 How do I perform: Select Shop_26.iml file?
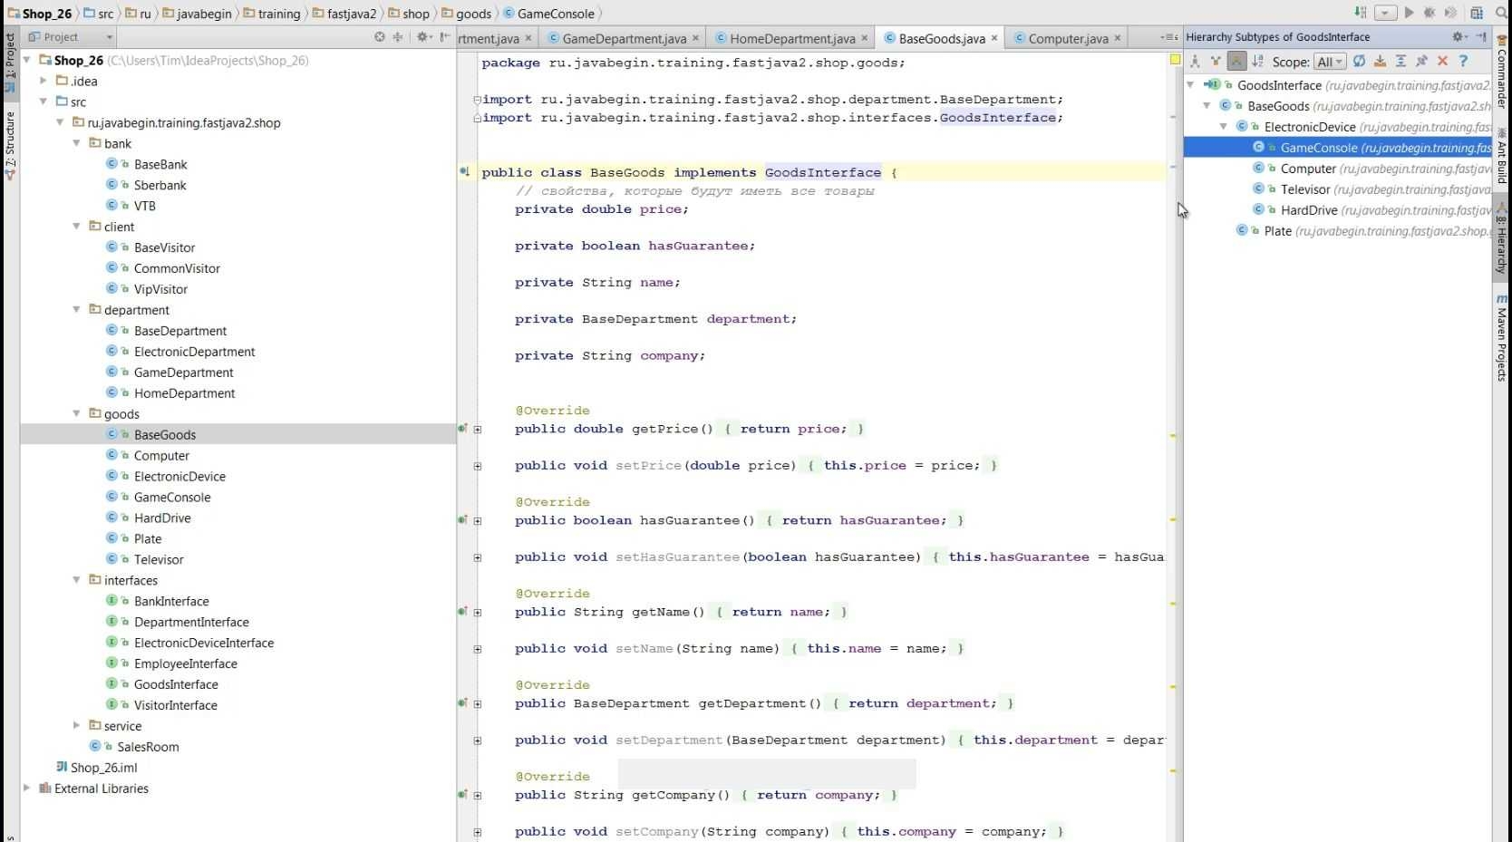[103, 768]
